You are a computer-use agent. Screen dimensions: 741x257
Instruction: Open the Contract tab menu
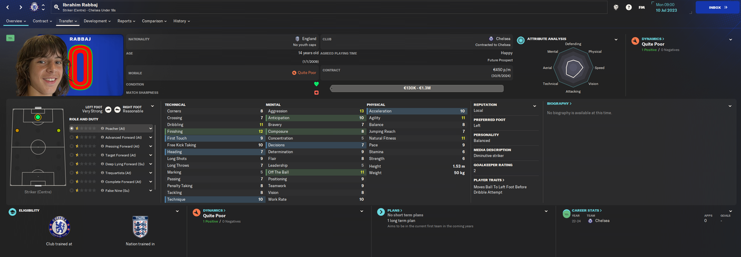point(42,21)
